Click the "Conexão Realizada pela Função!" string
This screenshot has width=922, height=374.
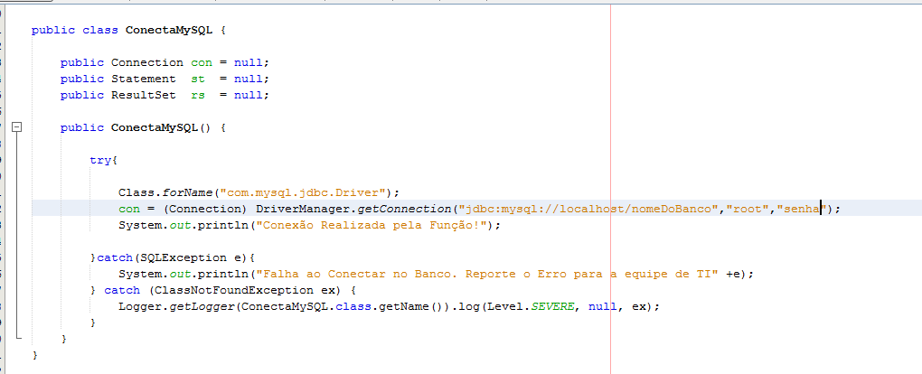[x=372, y=225]
